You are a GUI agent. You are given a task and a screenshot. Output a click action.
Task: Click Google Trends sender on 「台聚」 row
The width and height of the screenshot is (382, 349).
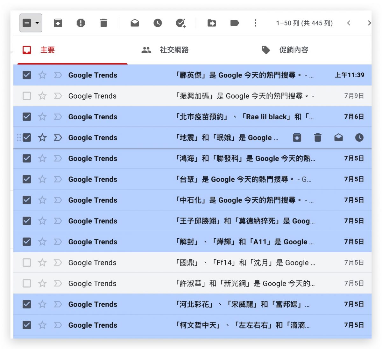point(93,179)
